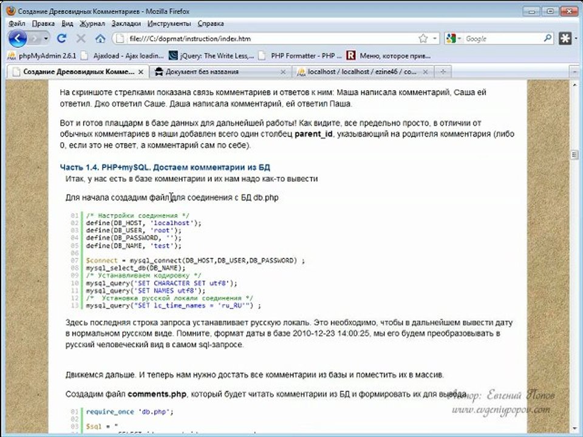Go to the Home page icon

click(x=100, y=38)
